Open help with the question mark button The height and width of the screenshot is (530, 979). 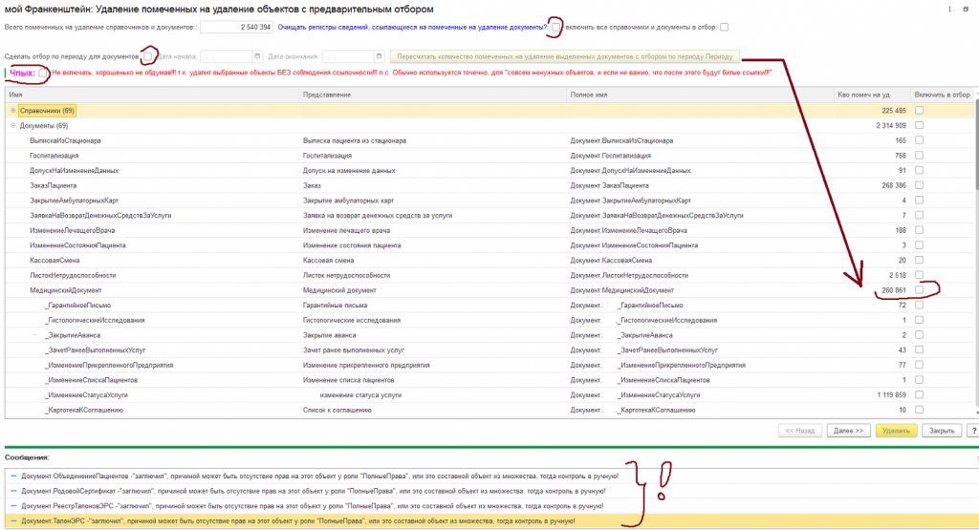point(973,431)
